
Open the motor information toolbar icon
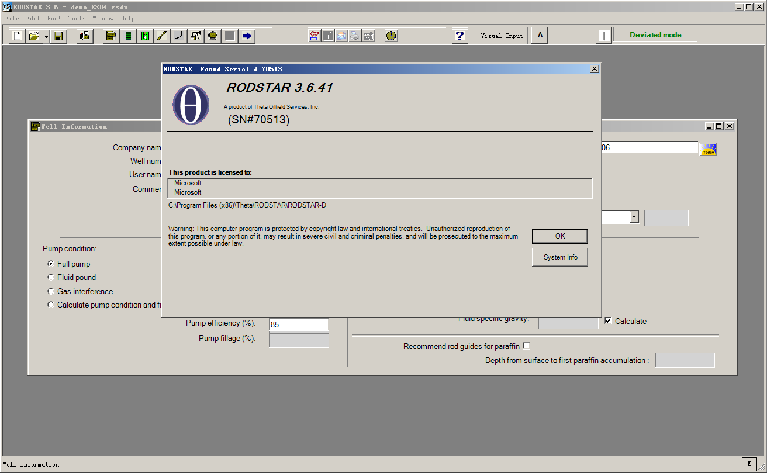tap(213, 36)
